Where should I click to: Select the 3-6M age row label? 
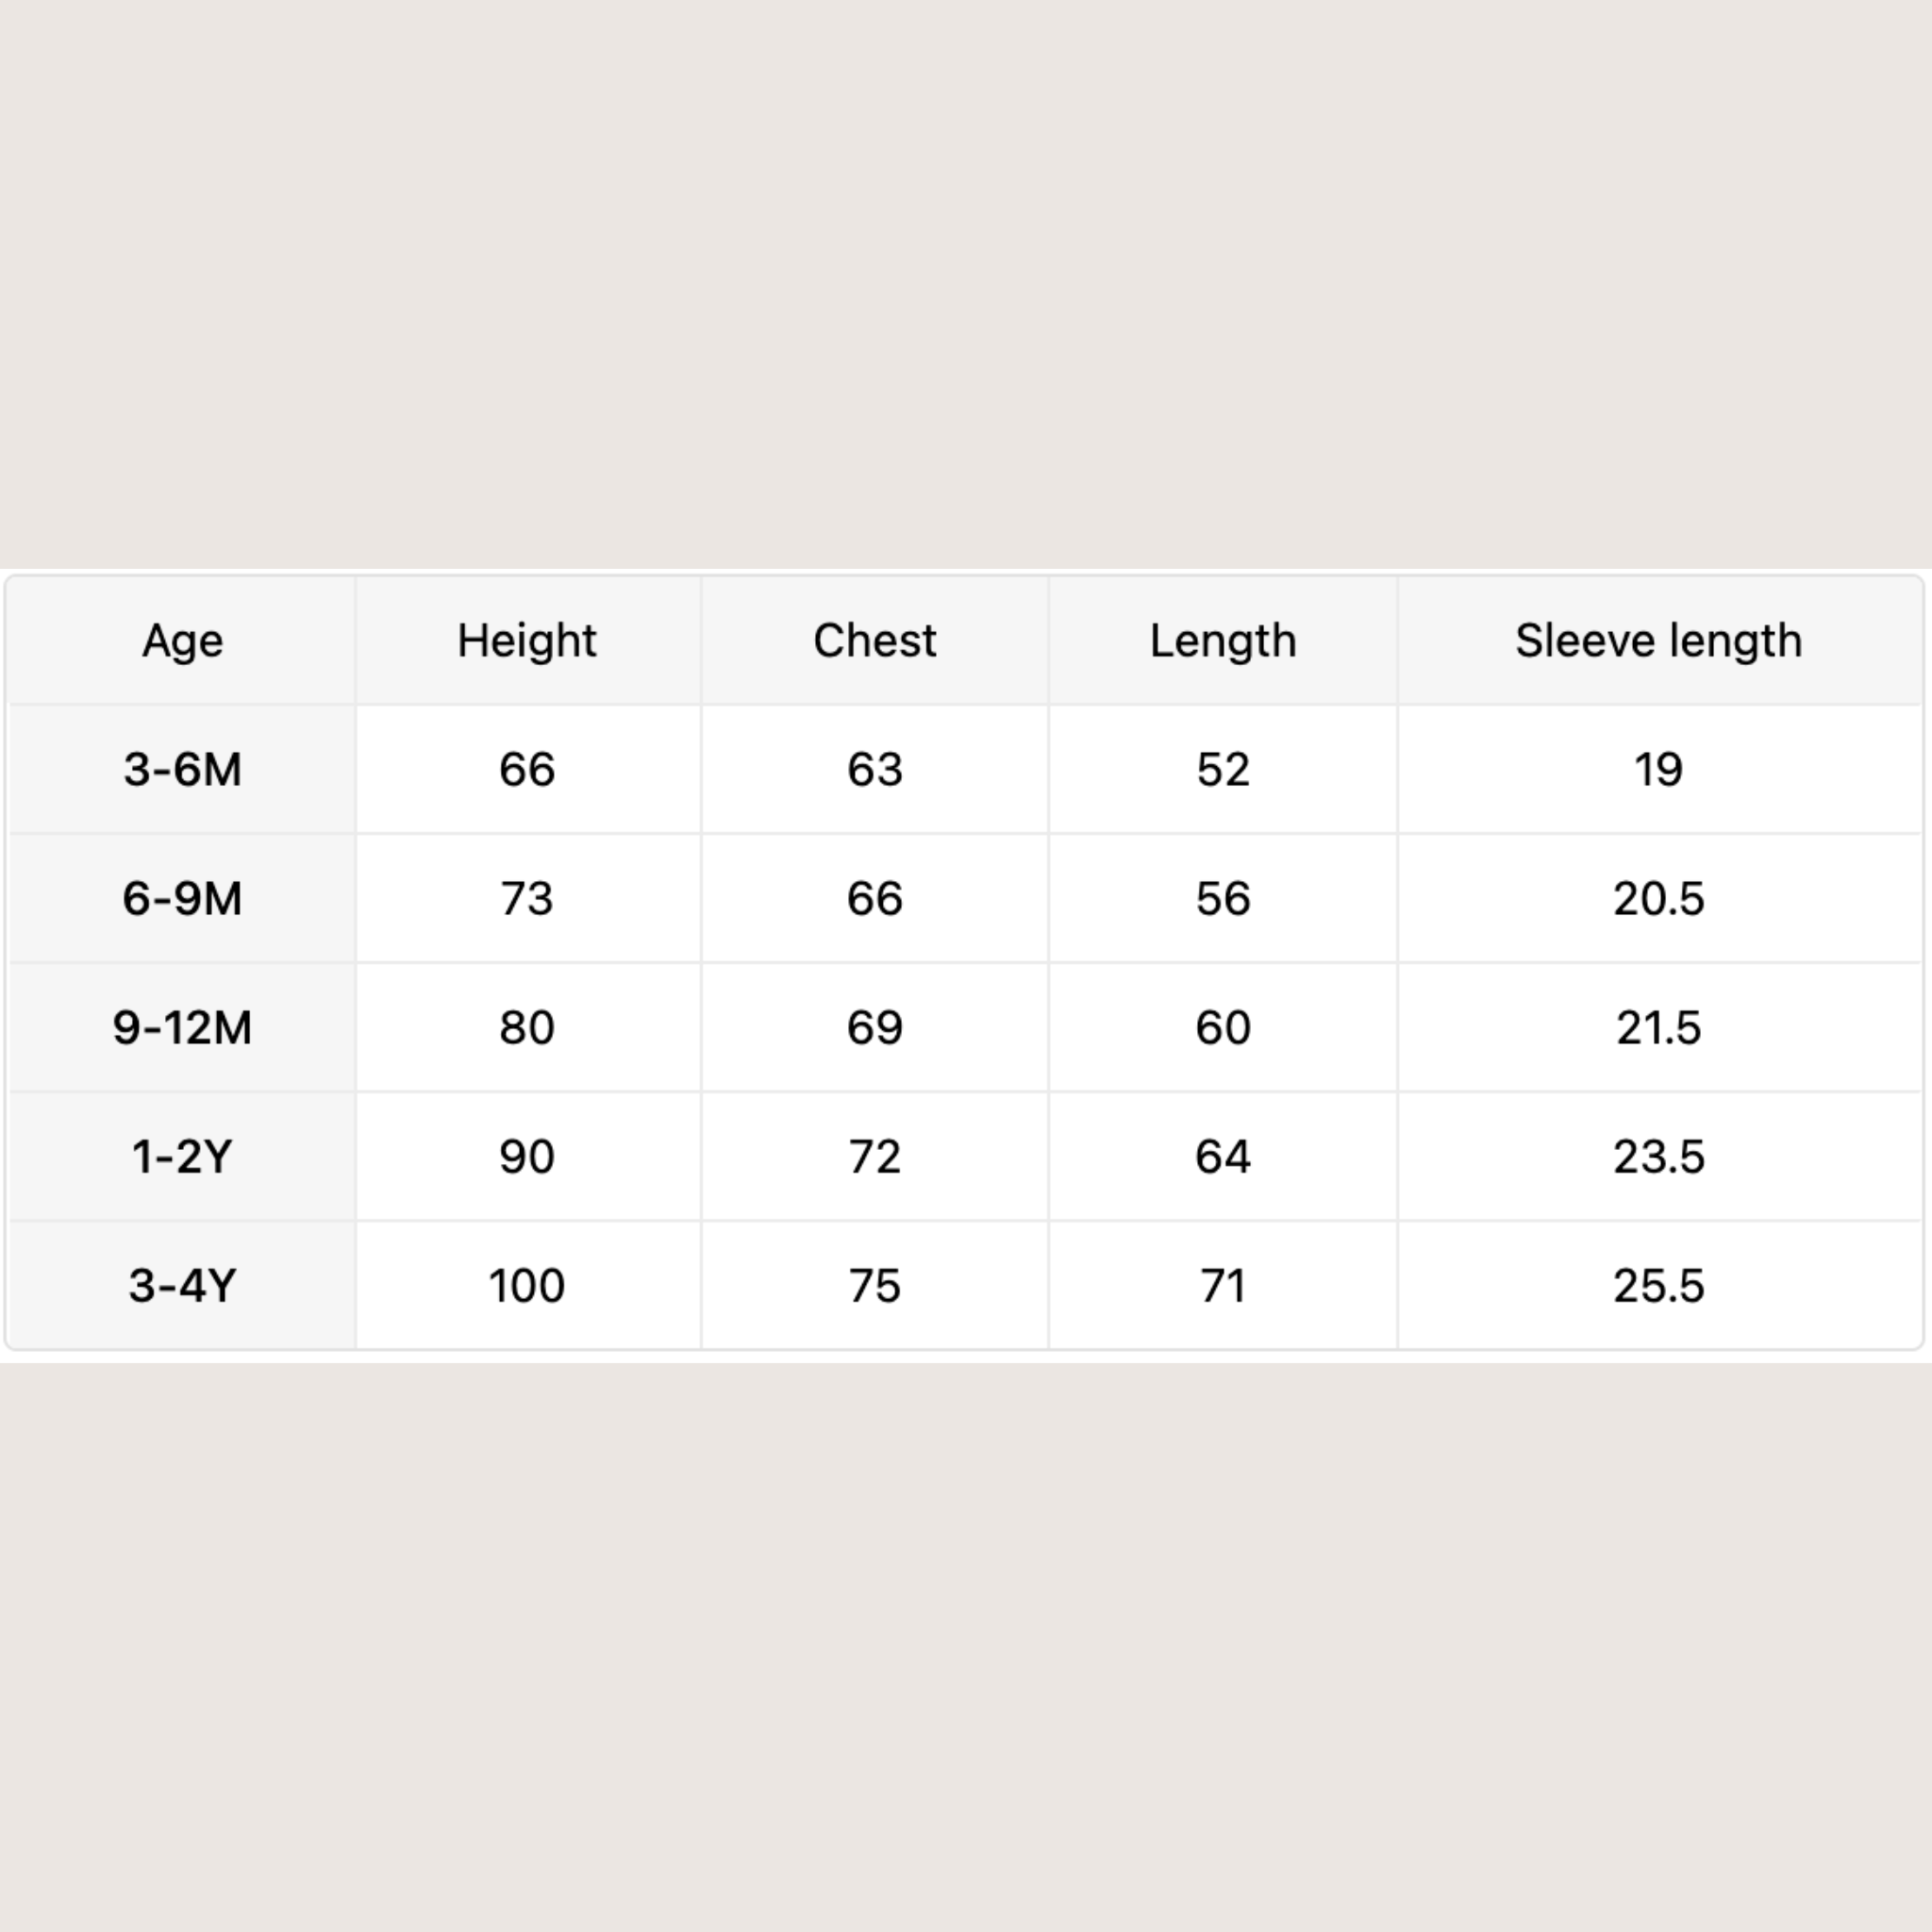click(x=182, y=770)
